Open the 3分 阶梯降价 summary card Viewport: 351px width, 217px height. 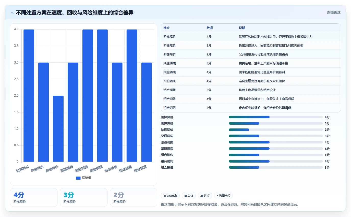[84, 197]
